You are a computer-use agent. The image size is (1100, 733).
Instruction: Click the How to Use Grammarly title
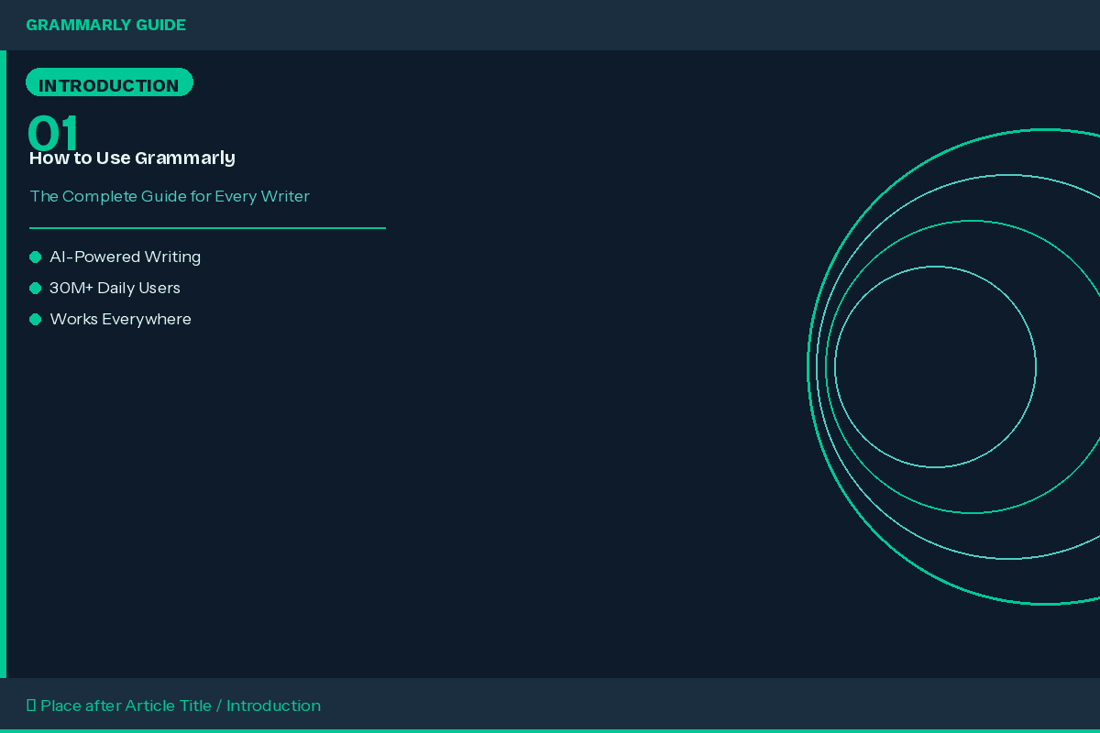tap(132, 158)
